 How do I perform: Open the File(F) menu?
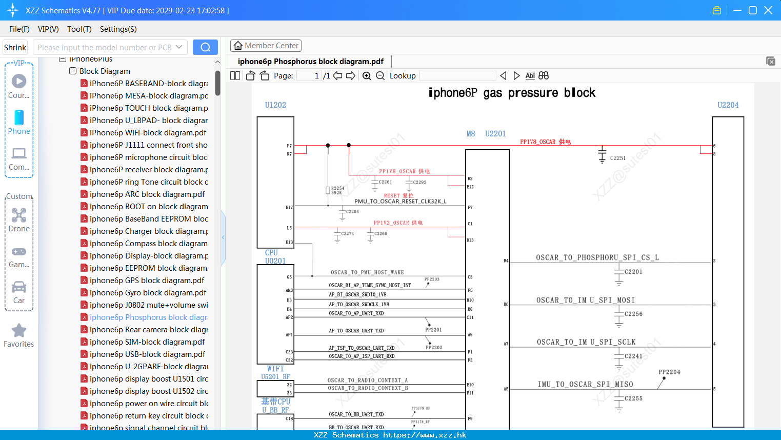tap(19, 29)
